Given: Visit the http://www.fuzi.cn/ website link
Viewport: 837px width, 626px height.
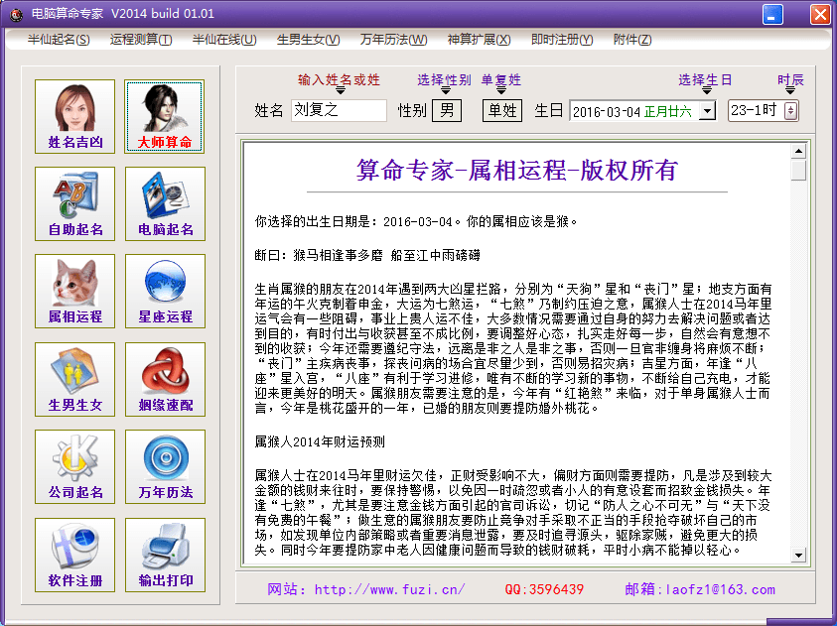Looking at the screenshot, I should pyautogui.click(x=389, y=589).
